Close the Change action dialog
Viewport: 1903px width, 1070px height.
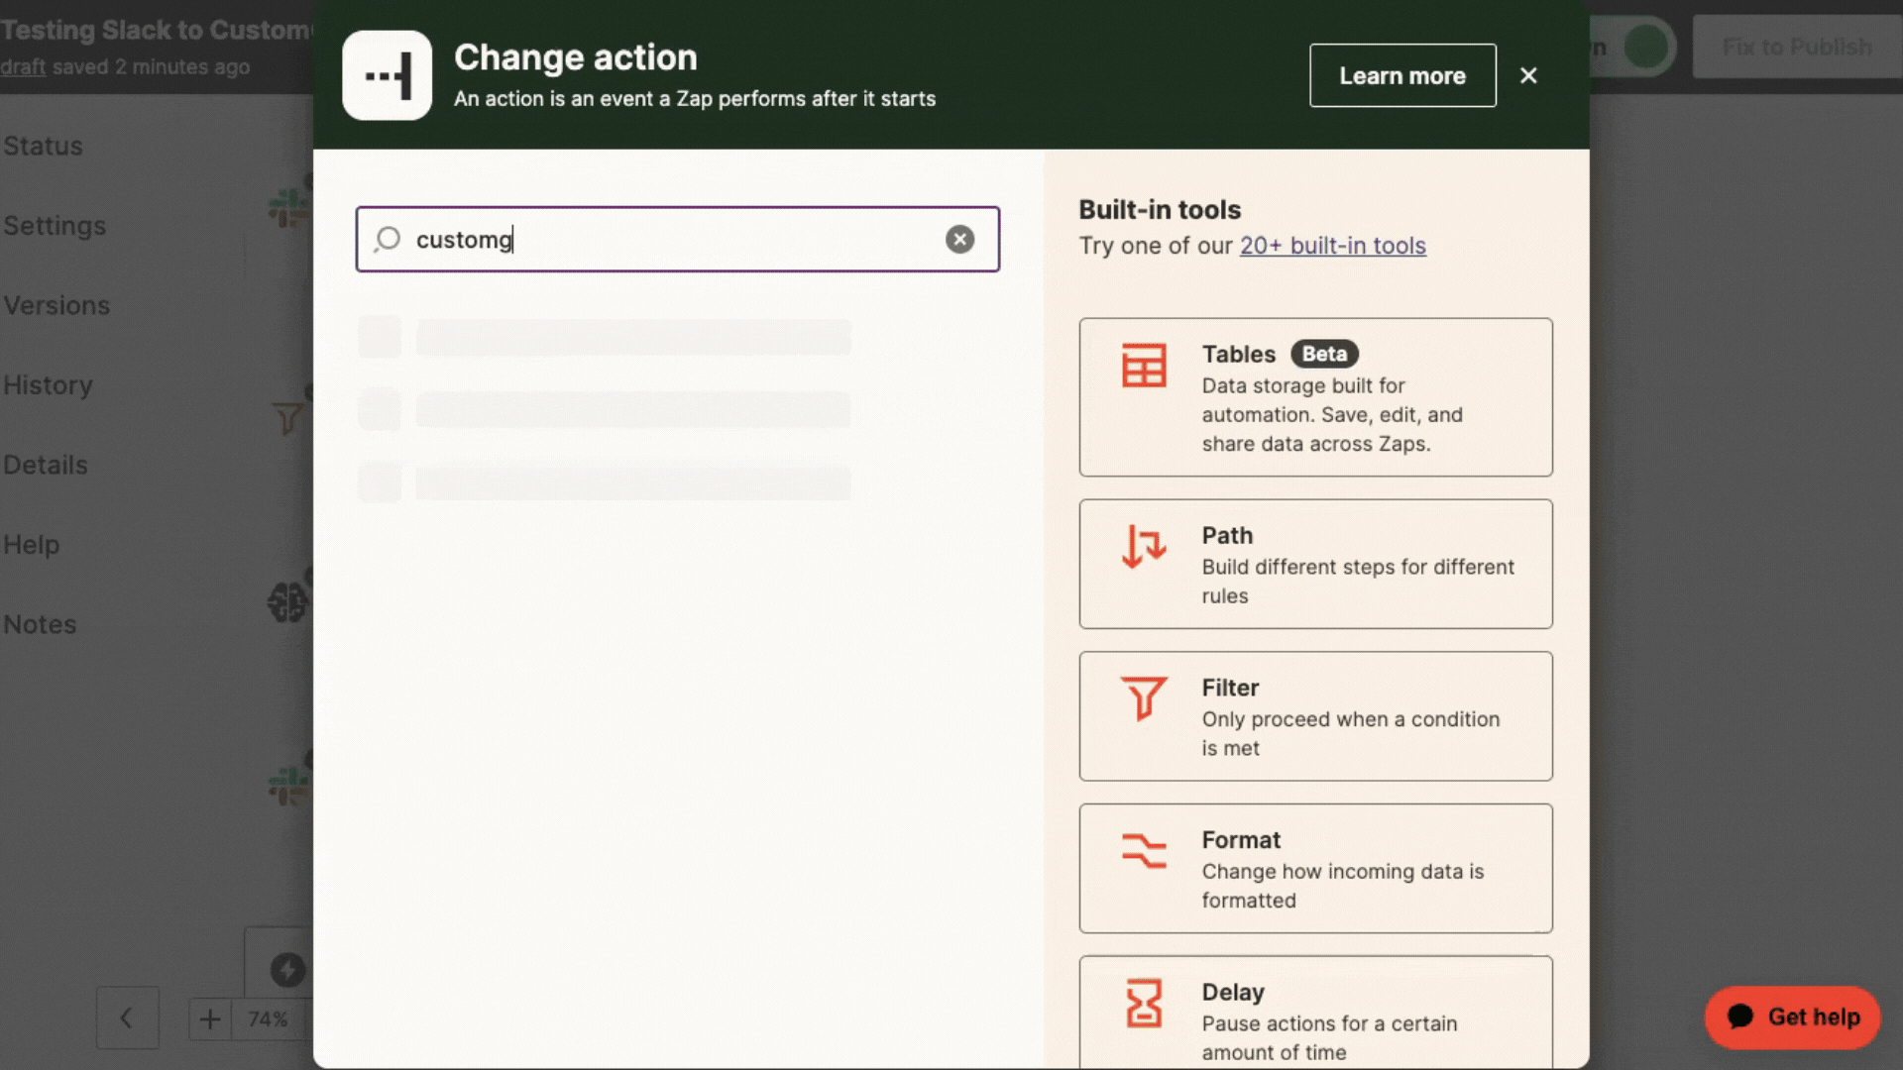point(1528,75)
